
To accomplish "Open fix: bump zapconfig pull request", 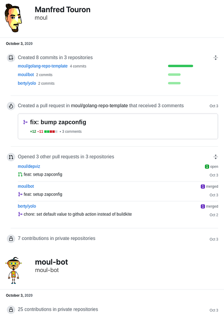I will pos(58,122).
